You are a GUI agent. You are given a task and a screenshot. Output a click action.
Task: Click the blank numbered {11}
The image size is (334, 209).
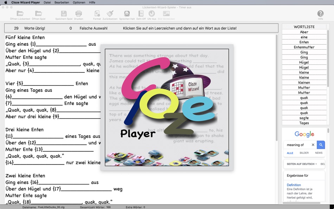coord(34,136)
